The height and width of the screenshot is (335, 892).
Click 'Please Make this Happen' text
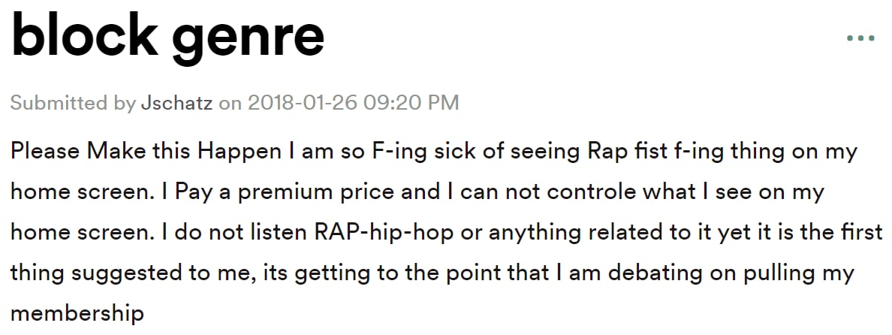pos(146,152)
